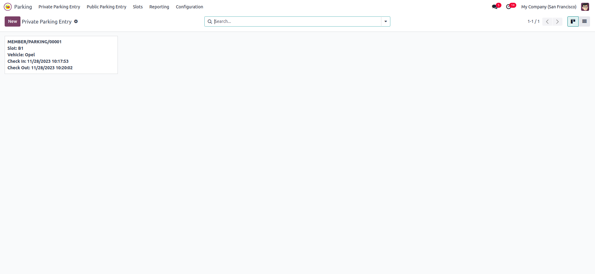Screen dimensions: 595x274
Task: Open the Private Parking Entry menu
Action: coord(59,7)
